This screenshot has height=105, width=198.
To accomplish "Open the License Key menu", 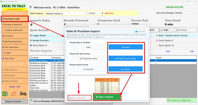I will click(15, 75).
